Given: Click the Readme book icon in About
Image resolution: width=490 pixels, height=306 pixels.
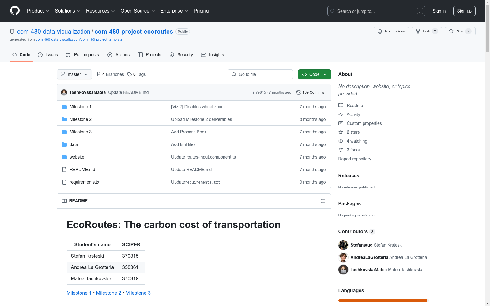Looking at the screenshot, I should [341, 106].
